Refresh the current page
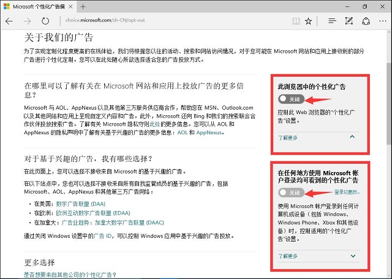The height and width of the screenshot is (279, 392). [45, 21]
